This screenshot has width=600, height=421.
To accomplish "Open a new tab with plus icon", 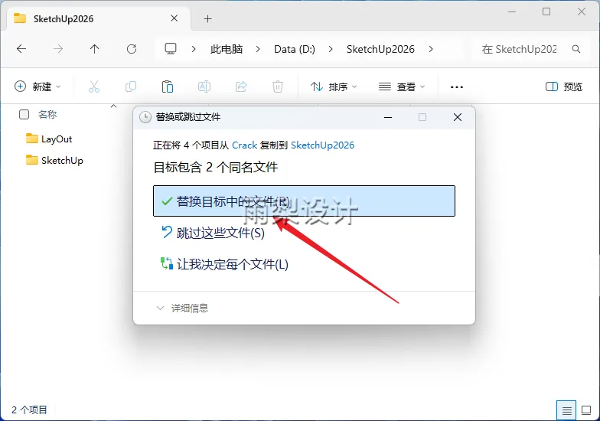I will [208, 18].
